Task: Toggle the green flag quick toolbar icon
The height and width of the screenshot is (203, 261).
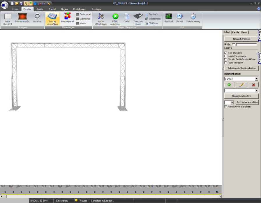Action: (31, 3)
